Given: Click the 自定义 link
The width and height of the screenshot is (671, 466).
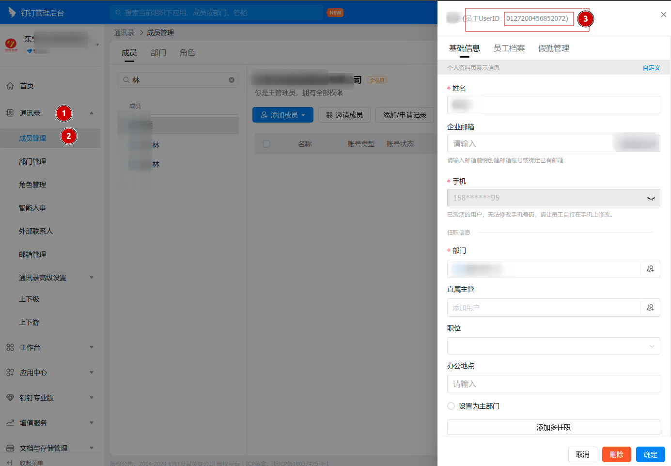Looking at the screenshot, I should tap(651, 68).
